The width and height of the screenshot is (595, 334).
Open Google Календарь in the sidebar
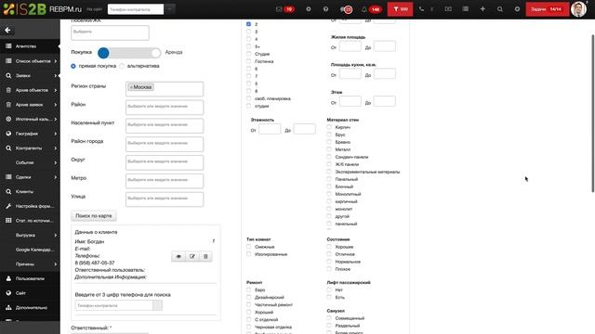pos(30,250)
